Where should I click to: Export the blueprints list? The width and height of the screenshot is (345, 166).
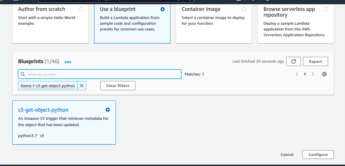point(315,61)
